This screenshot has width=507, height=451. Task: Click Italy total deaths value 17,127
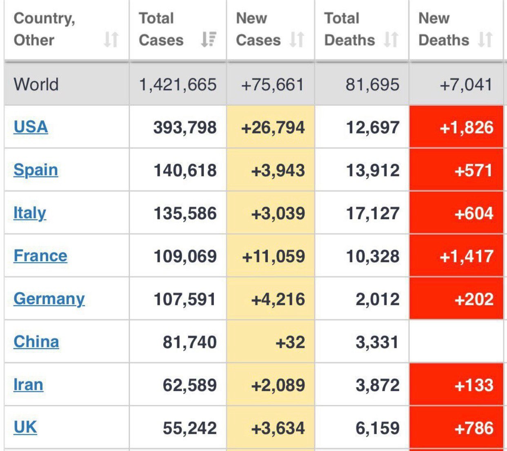[372, 213]
